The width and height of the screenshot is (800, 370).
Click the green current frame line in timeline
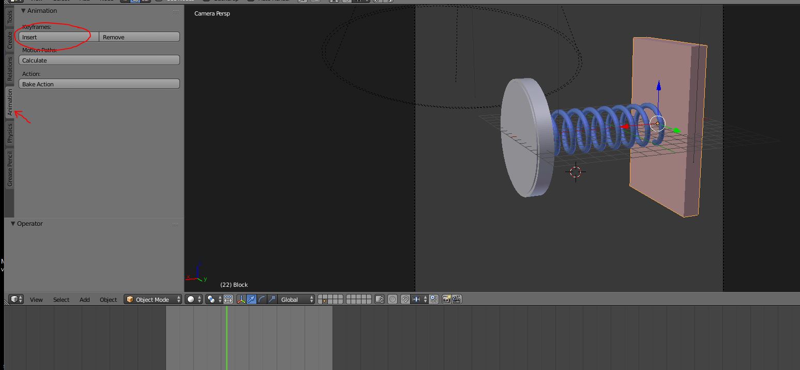[227, 336]
